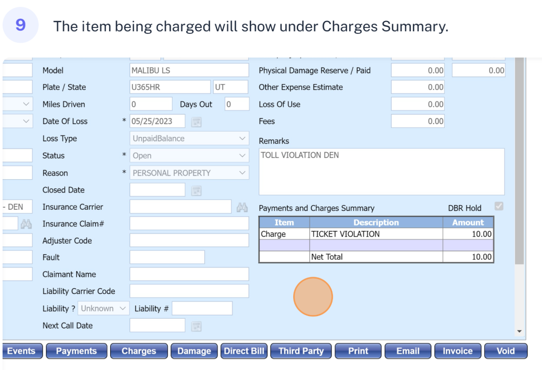Image resolution: width=542 pixels, height=370 pixels.
Task: Open the Payments section
Action: (76, 351)
